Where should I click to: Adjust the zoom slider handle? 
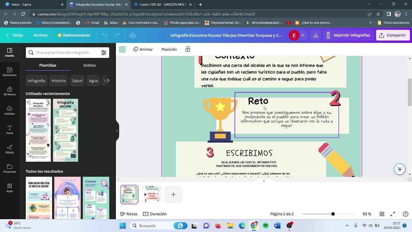tap(333, 214)
